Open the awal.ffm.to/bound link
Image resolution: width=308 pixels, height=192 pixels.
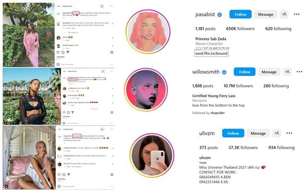(x=211, y=53)
